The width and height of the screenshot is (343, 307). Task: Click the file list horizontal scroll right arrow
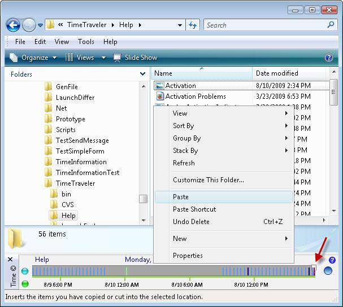324,220
